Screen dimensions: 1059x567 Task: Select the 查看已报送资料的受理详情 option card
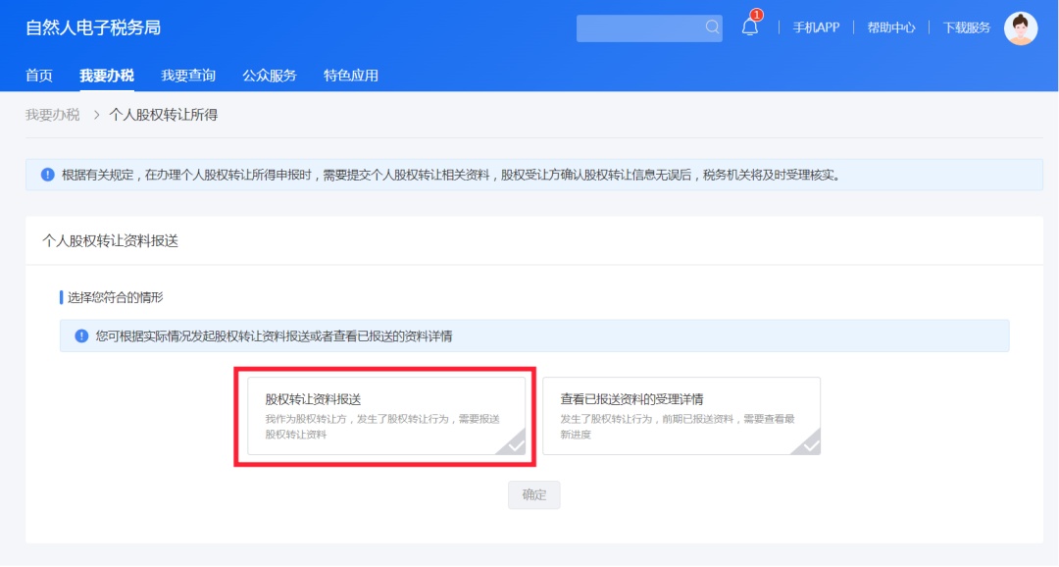[x=681, y=416]
